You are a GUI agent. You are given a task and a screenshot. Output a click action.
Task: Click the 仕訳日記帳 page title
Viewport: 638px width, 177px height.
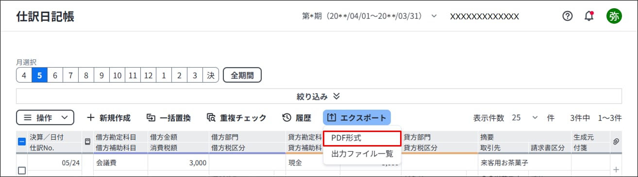click(45, 16)
